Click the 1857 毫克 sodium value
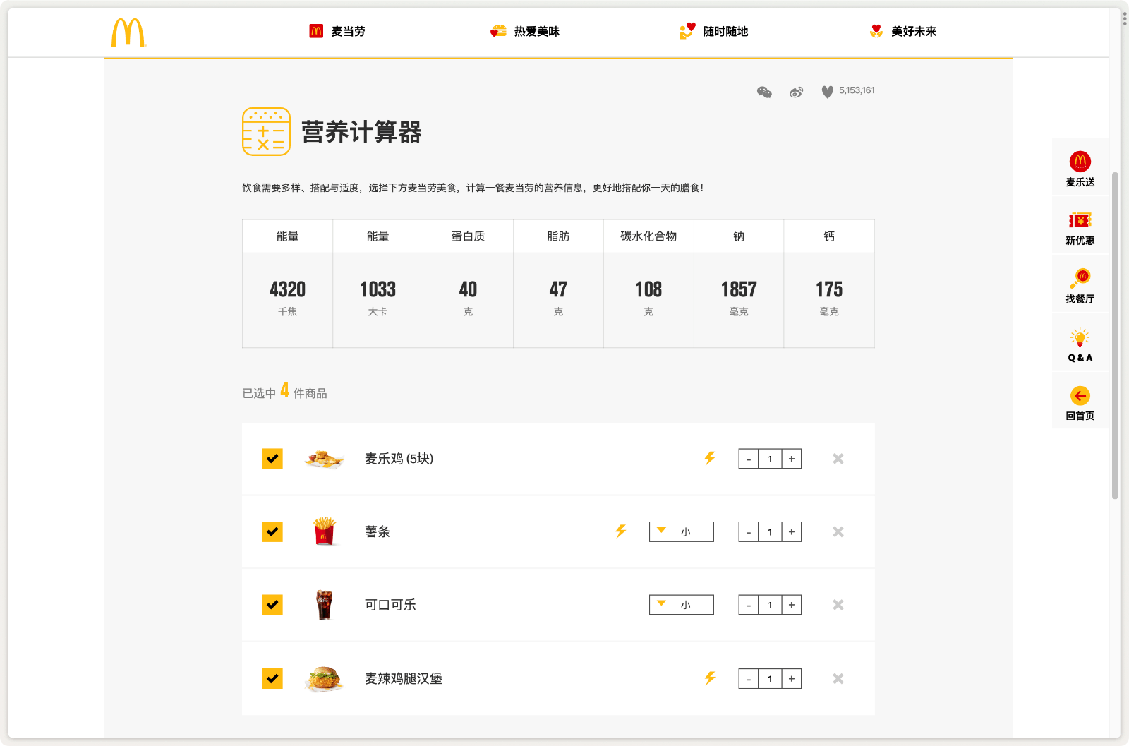 [739, 299]
